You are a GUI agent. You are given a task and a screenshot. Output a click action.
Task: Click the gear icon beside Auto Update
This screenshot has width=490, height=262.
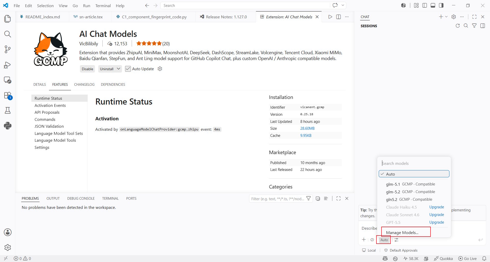click(160, 69)
